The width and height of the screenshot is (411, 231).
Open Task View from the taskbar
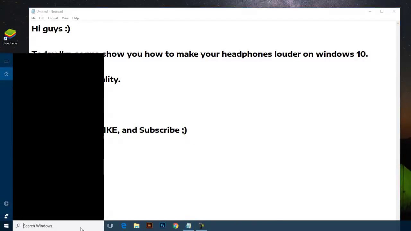[x=110, y=226]
